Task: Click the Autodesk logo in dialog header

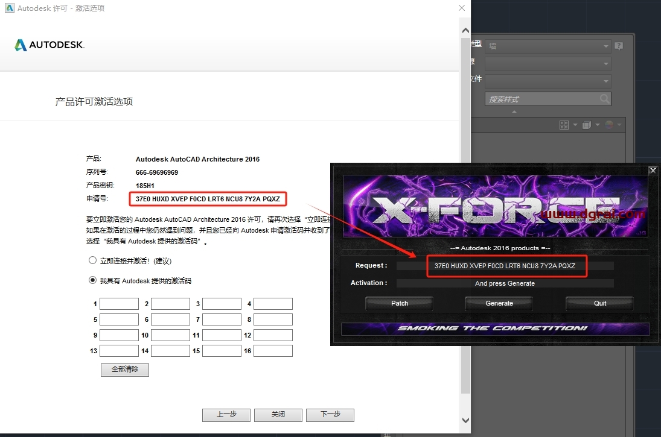Action: pyautogui.click(x=49, y=45)
